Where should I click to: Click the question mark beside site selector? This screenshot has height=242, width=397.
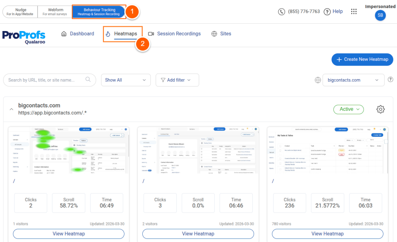click(x=390, y=80)
